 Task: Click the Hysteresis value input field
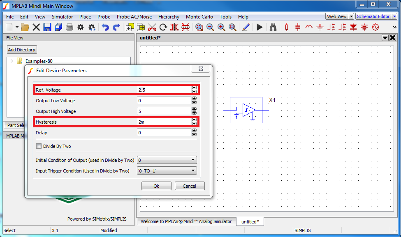[x=164, y=122]
